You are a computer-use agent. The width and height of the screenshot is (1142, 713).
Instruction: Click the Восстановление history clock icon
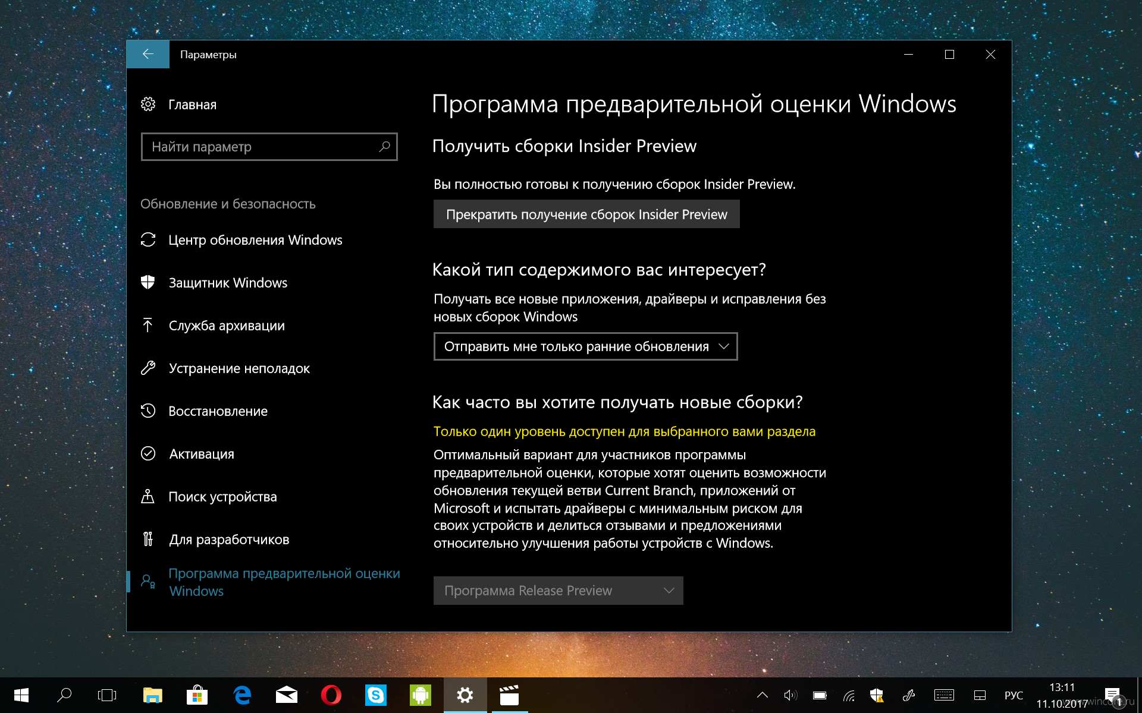pyautogui.click(x=148, y=411)
